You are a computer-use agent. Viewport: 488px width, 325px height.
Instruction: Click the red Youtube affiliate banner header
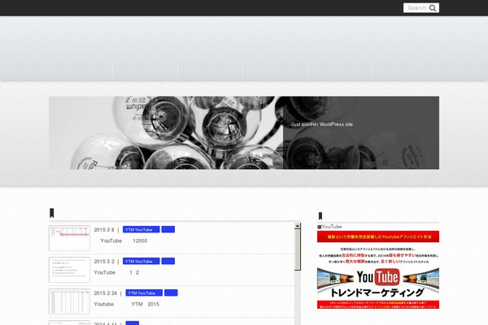378,236
